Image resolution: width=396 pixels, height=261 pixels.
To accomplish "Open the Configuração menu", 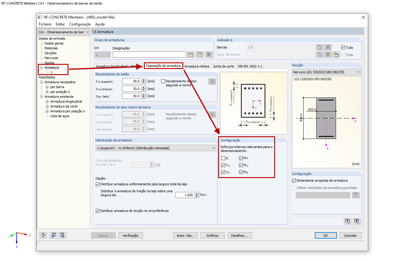I will [x=80, y=24].
